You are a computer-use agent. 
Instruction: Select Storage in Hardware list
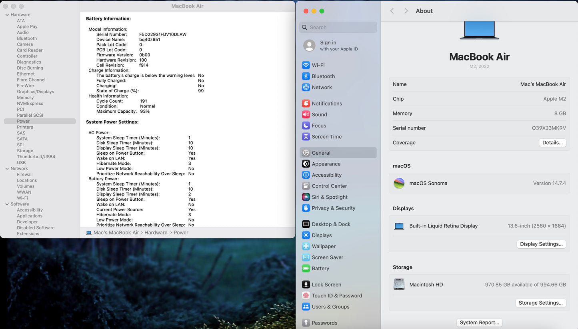25,151
